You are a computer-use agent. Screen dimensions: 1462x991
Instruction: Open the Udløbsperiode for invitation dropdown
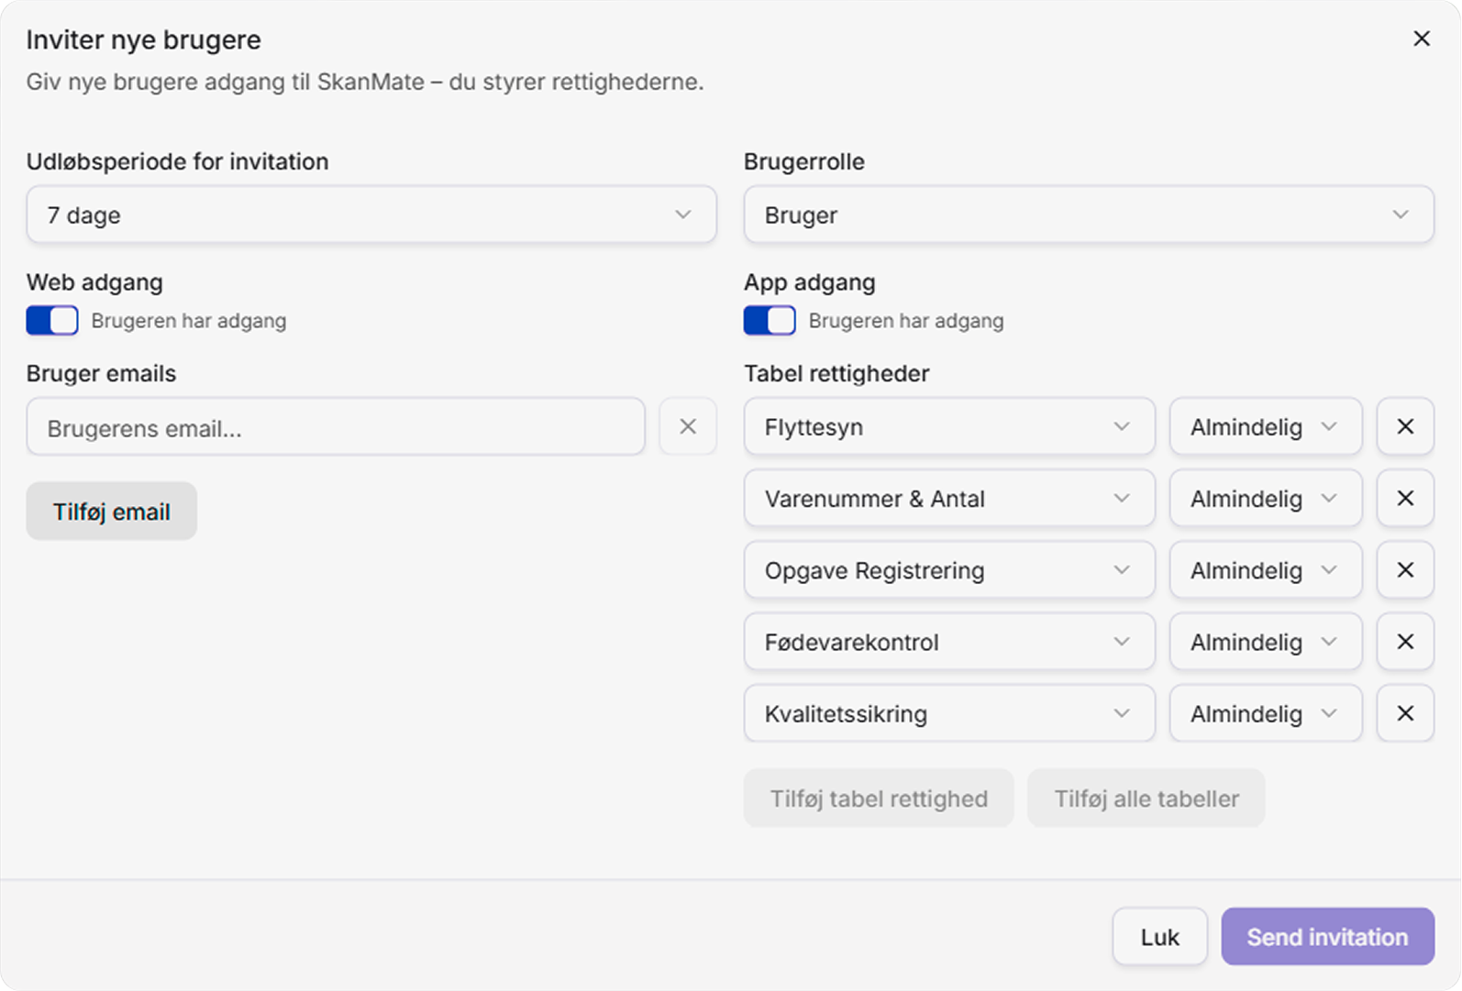point(371,215)
